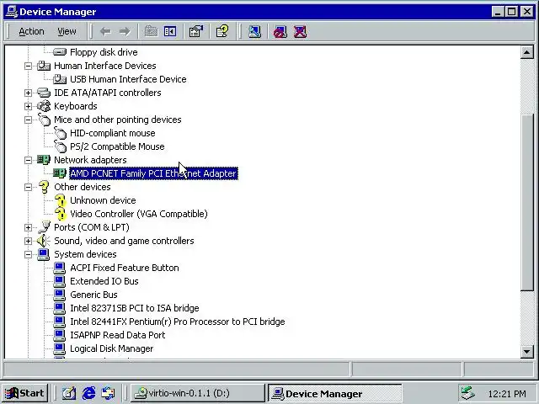This screenshot has height=404, width=539.
Task: Select Generic Bus entry
Action: pos(93,295)
